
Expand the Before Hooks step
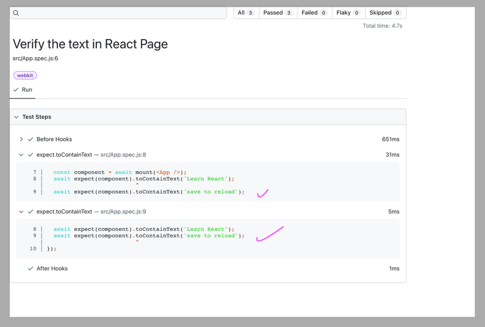(21, 140)
